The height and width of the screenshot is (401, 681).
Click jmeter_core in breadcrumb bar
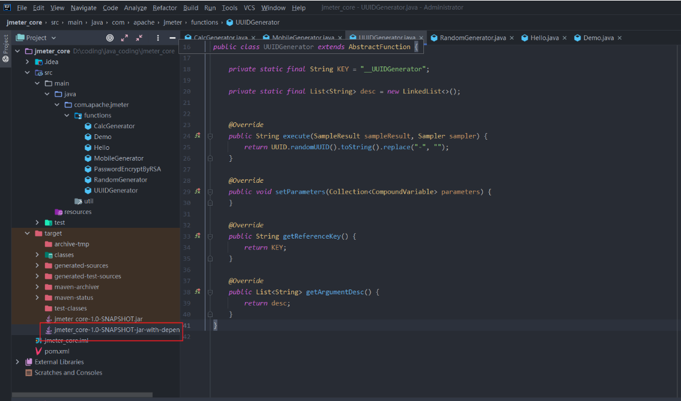tap(24, 23)
